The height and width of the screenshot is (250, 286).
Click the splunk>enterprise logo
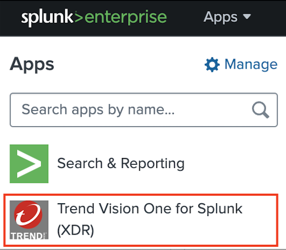(x=94, y=18)
